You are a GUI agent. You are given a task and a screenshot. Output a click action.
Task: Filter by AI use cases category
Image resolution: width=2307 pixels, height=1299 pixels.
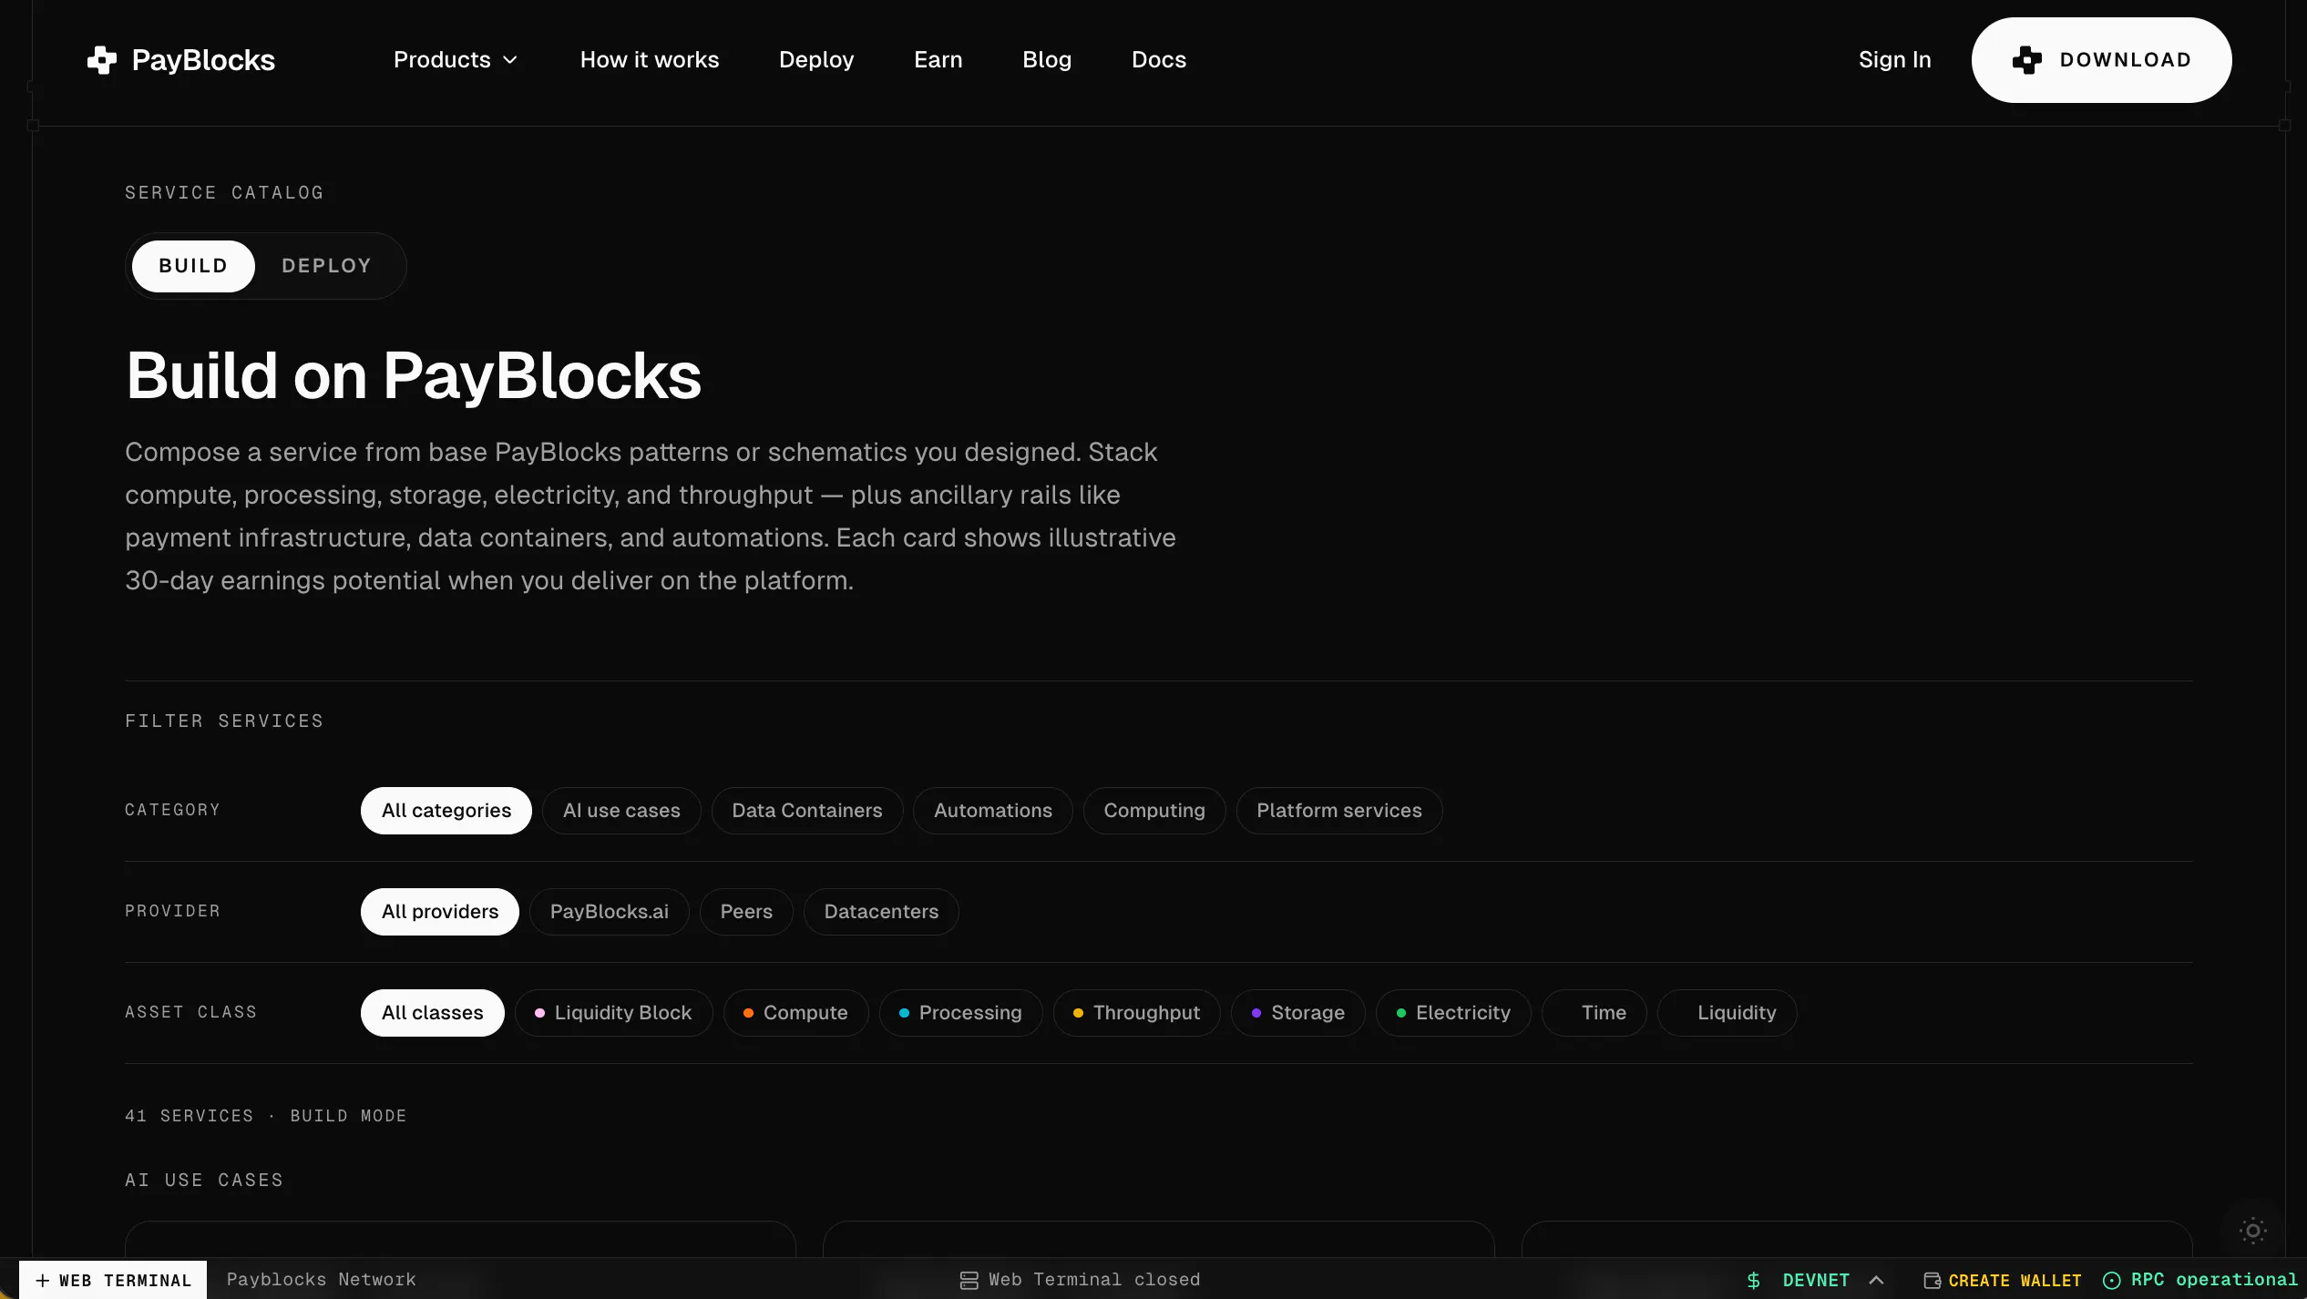pyautogui.click(x=621, y=811)
